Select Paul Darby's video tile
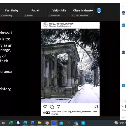Viewport: 126px width, 126px height. coord(12,11)
